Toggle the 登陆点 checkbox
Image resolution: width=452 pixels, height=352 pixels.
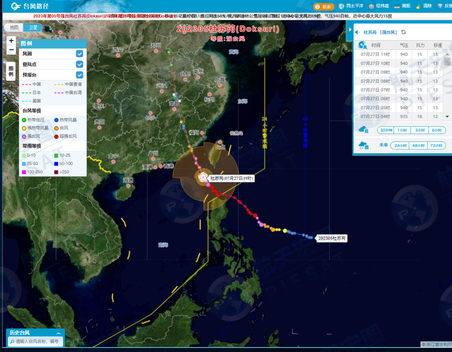click(x=80, y=64)
